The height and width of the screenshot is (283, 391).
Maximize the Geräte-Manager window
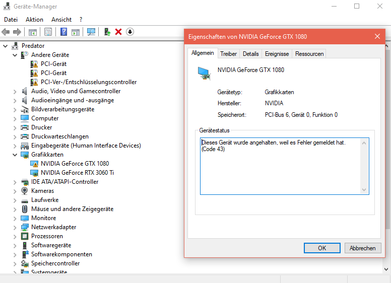[357, 6]
